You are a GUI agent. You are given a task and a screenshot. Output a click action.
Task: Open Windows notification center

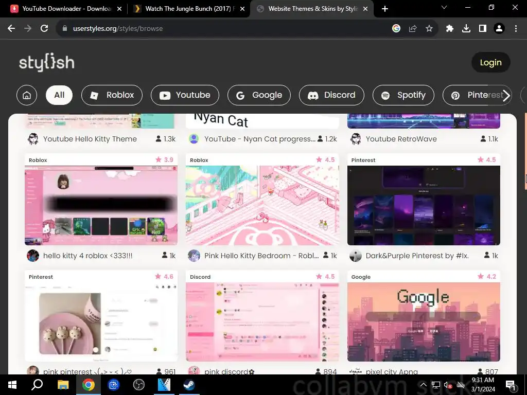click(511, 385)
